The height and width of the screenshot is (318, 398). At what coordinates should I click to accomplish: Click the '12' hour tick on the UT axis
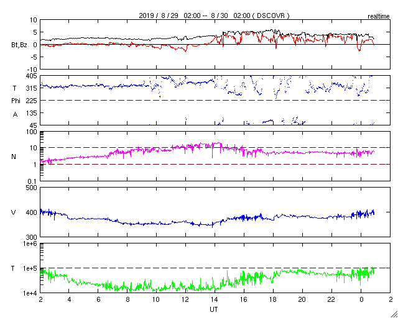[x=185, y=300]
